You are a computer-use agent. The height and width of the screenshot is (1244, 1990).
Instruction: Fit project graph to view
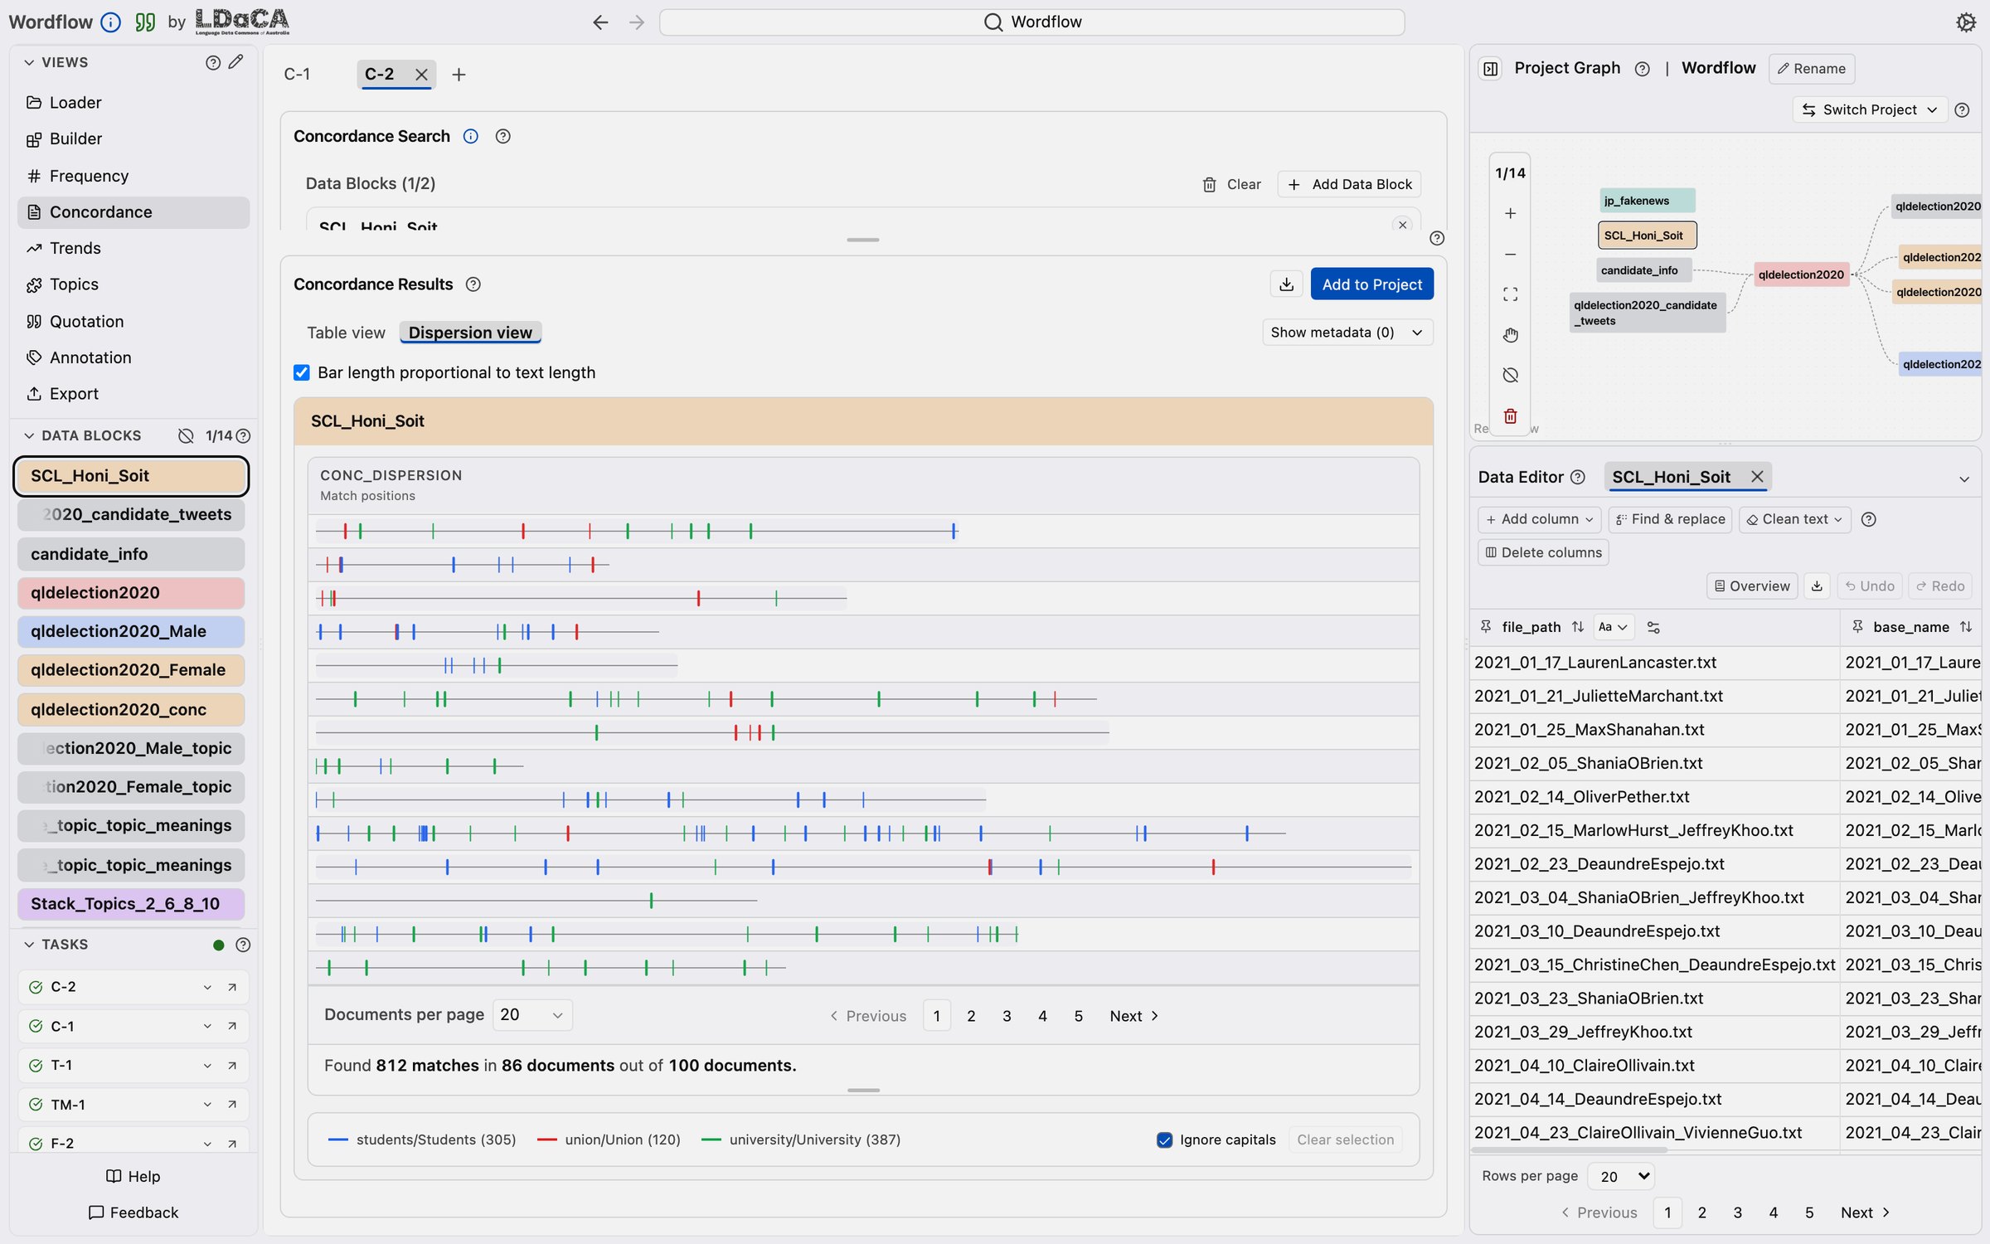1510,294
